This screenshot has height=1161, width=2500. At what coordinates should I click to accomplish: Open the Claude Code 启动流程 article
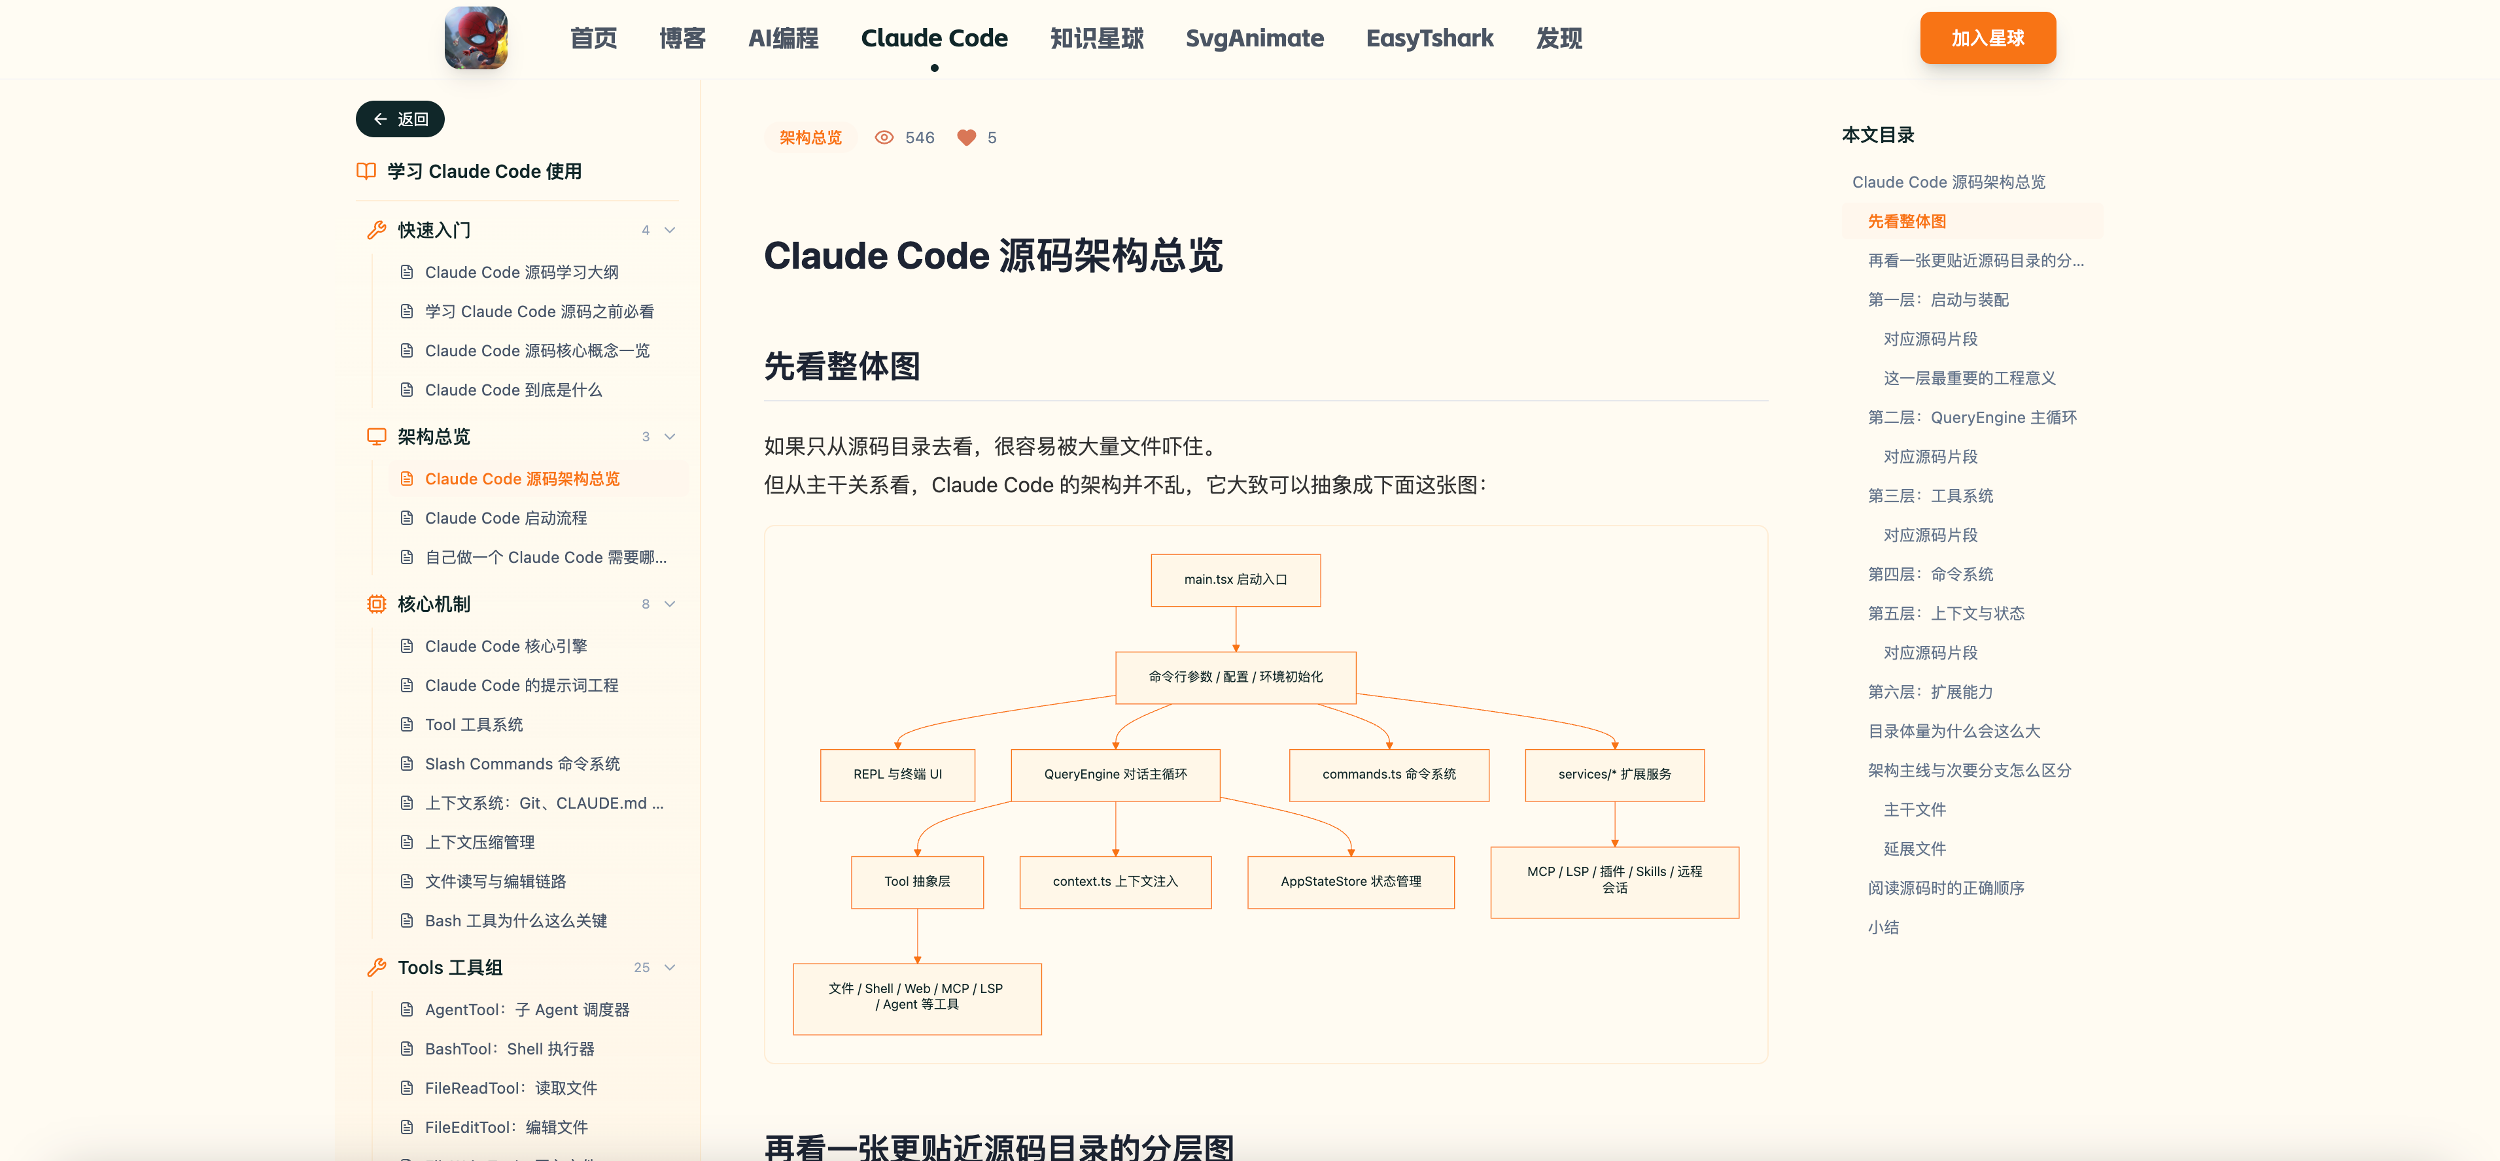pyautogui.click(x=506, y=518)
